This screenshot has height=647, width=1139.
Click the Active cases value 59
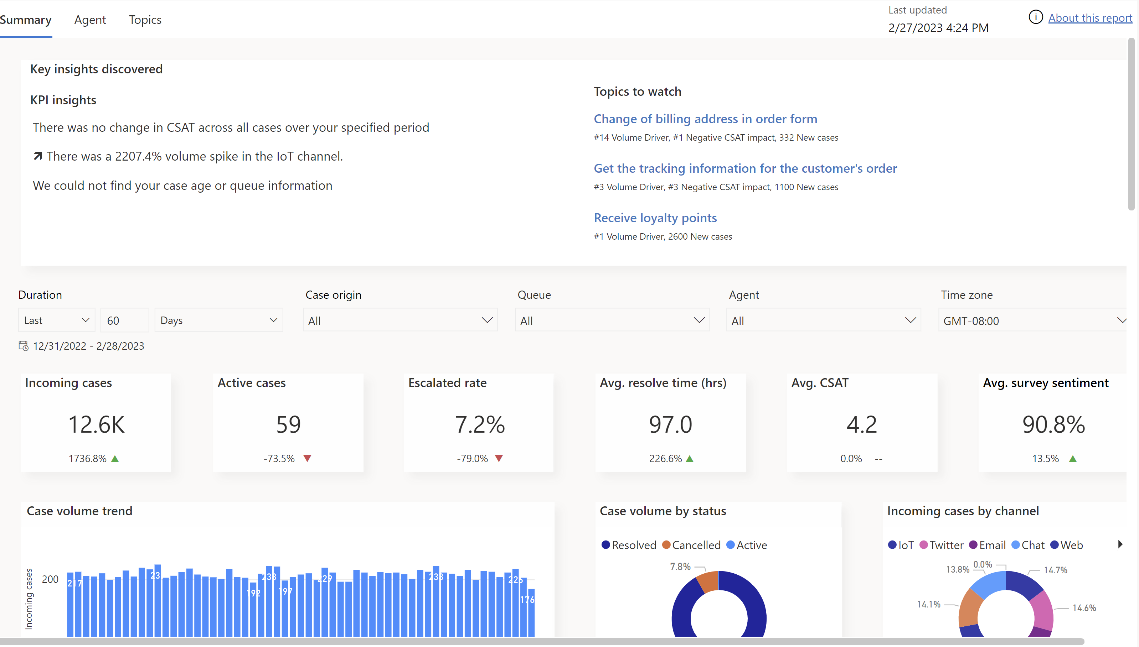[x=288, y=424]
